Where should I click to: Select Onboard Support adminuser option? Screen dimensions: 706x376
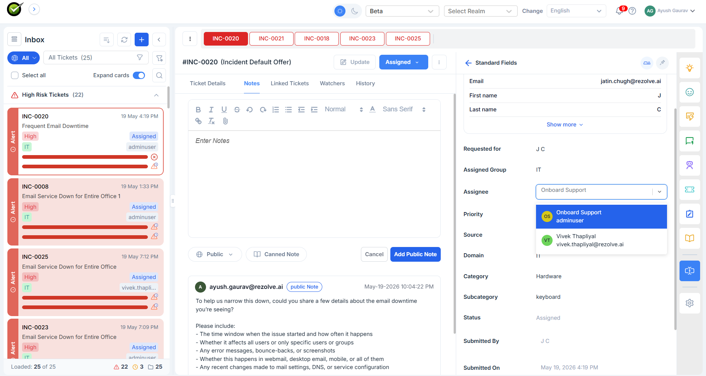point(601,216)
